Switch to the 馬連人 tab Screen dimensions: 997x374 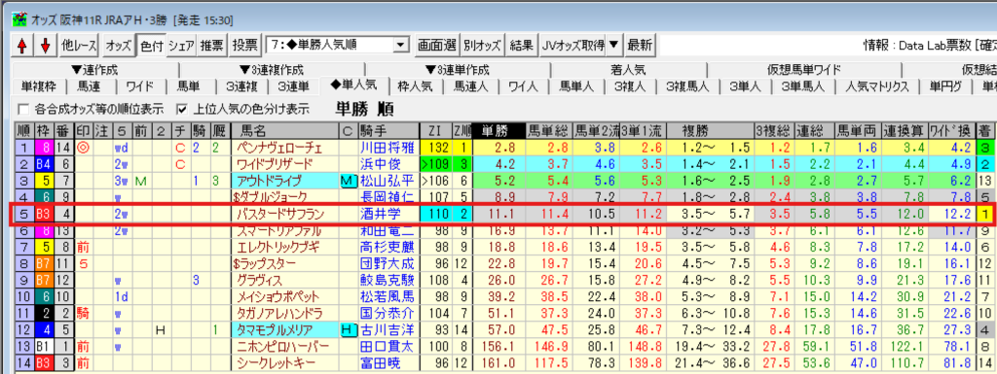[x=470, y=85]
